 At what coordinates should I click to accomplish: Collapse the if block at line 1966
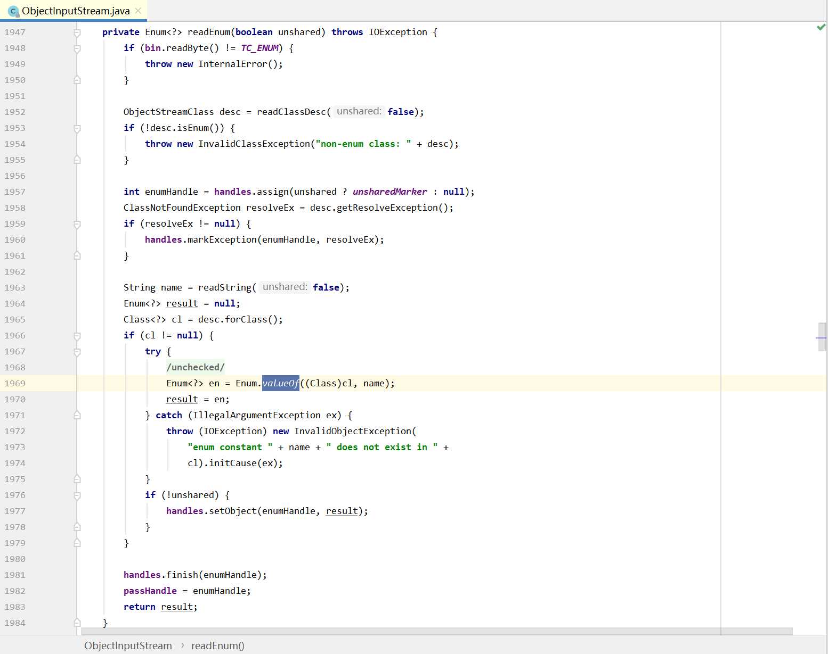pyautogui.click(x=77, y=336)
